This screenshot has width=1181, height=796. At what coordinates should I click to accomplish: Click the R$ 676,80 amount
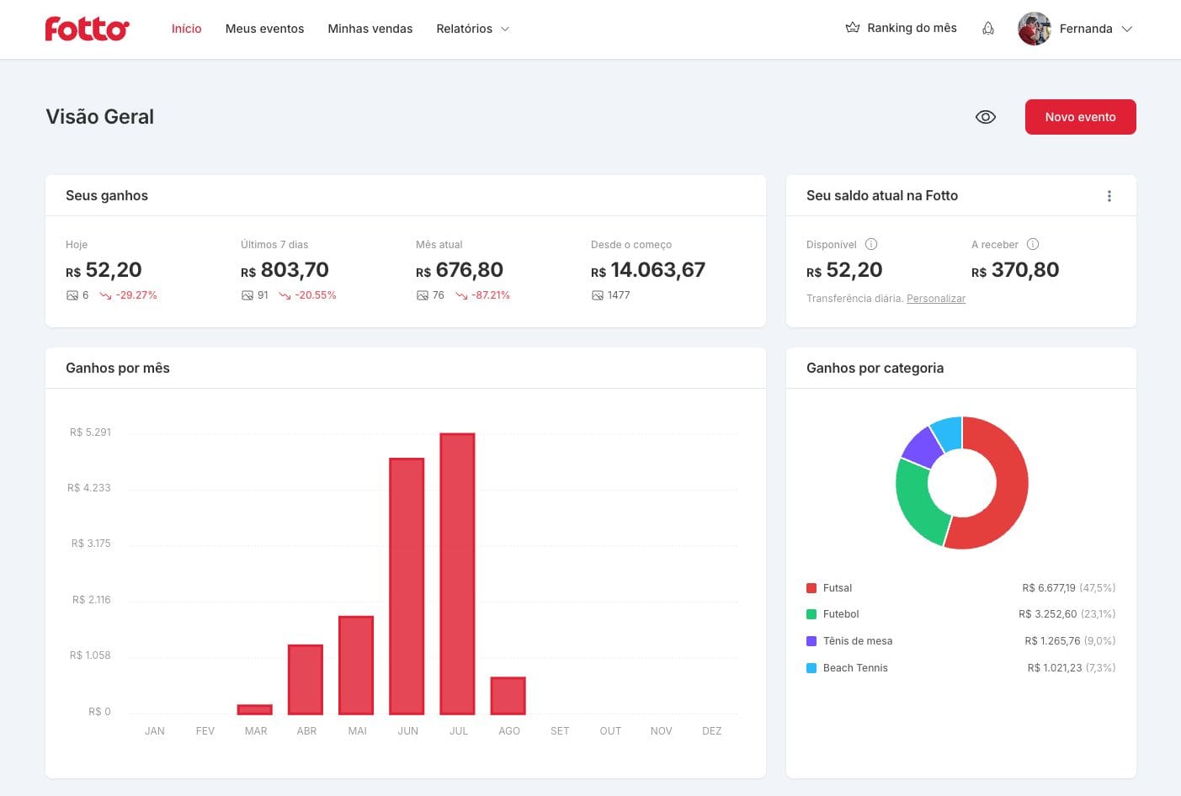pos(460,270)
